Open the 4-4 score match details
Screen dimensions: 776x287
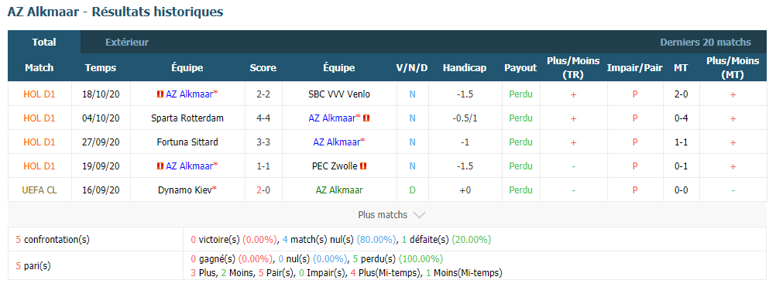click(x=263, y=118)
